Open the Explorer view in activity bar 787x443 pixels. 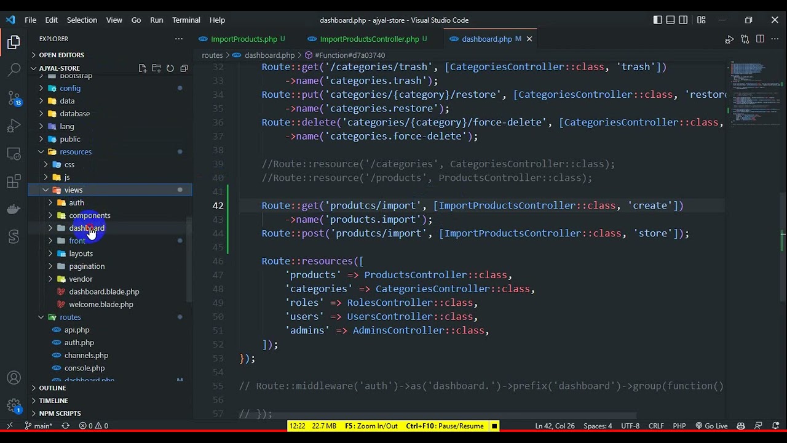coord(14,42)
